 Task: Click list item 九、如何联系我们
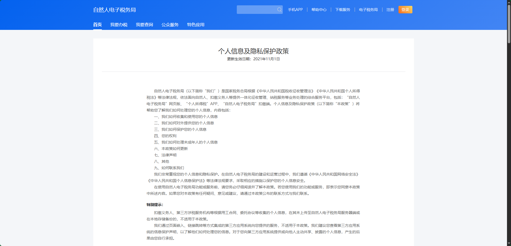click(169, 168)
